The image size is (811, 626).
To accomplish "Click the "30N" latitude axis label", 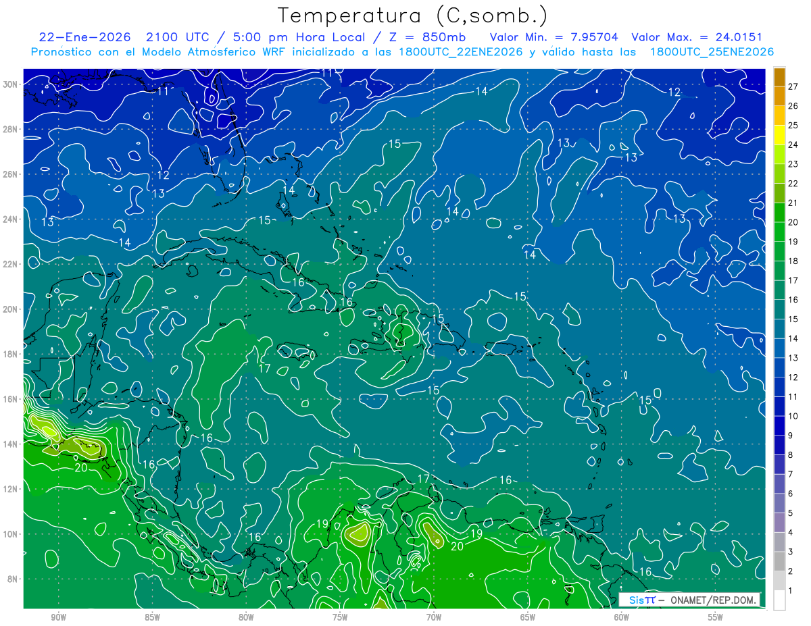I will tap(11, 84).
